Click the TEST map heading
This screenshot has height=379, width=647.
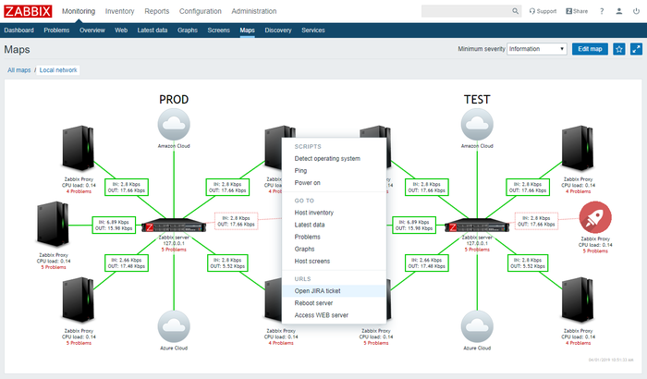coord(477,100)
